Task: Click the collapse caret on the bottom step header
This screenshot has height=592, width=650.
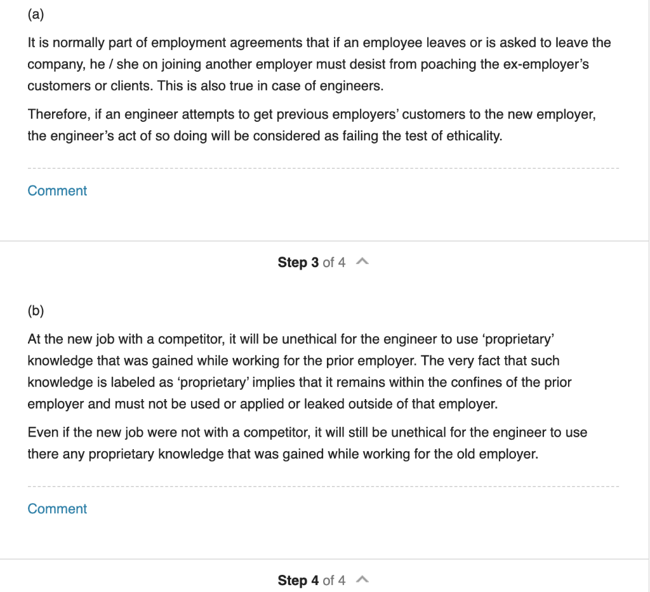Action: pos(362,579)
